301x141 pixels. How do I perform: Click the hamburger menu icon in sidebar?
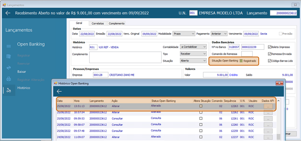9,46
